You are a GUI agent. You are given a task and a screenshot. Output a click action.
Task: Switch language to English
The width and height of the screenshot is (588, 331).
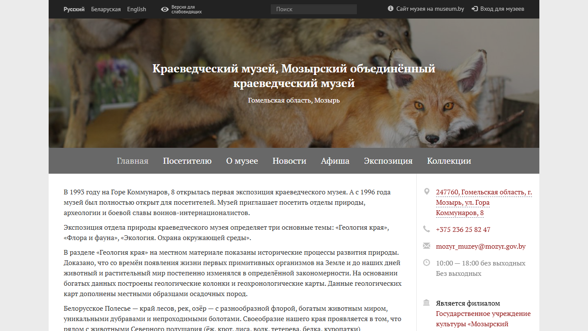(136, 9)
